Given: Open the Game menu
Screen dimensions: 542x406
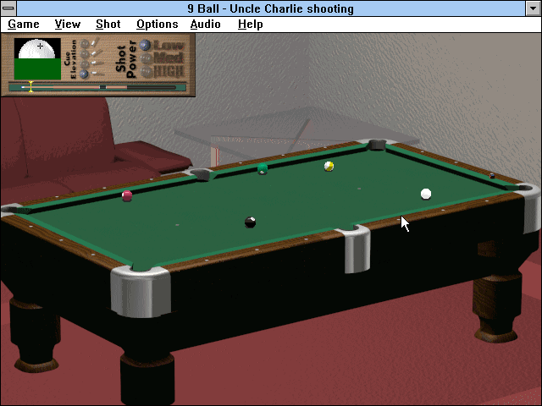Looking at the screenshot, I should click(x=24, y=25).
